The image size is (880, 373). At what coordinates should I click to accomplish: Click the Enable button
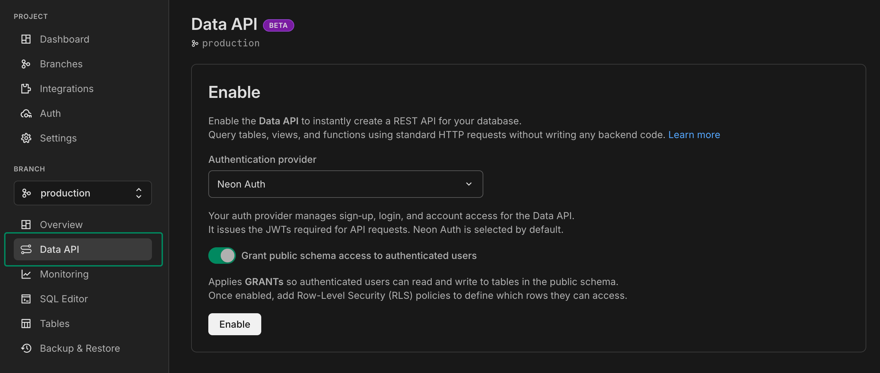(x=234, y=324)
